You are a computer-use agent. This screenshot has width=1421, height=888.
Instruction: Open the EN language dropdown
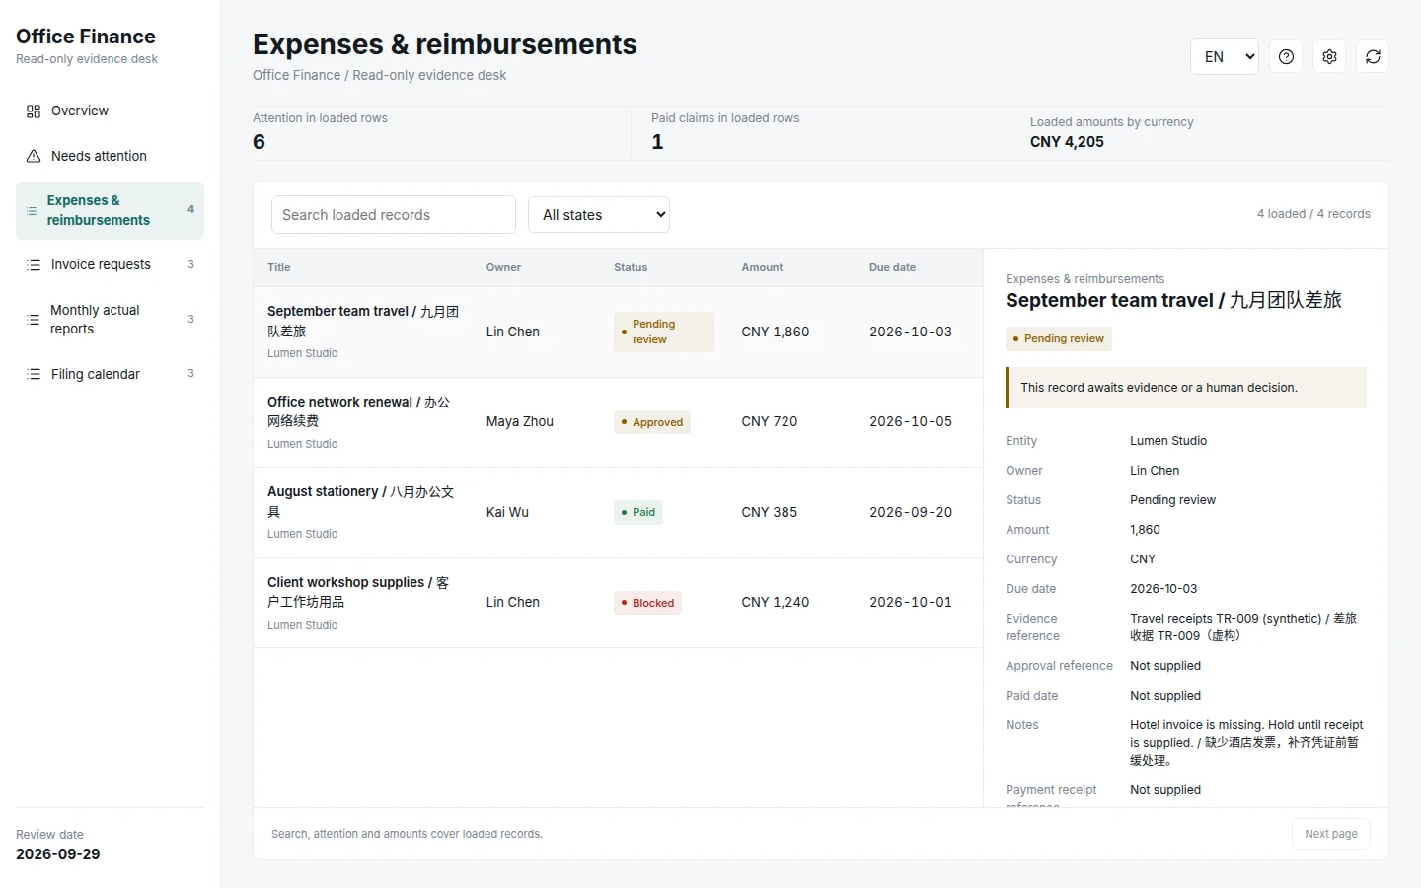click(x=1225, y=56)
